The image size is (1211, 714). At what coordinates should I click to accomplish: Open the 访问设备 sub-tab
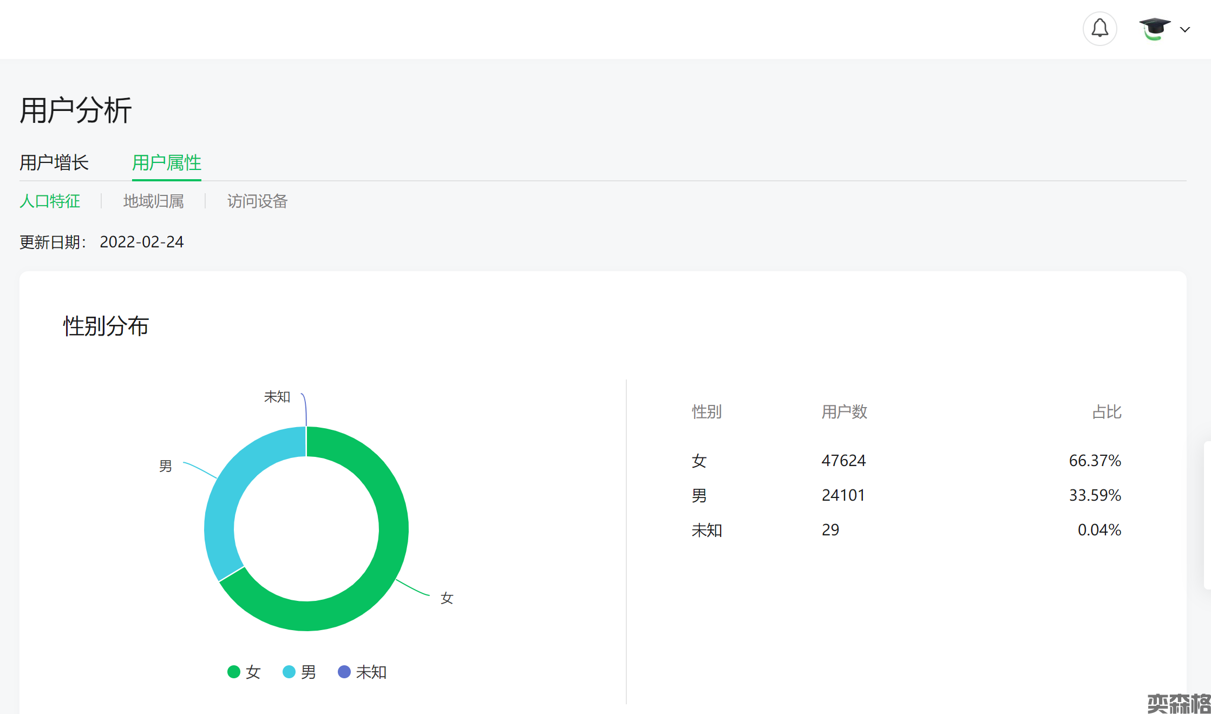point(257,201)
